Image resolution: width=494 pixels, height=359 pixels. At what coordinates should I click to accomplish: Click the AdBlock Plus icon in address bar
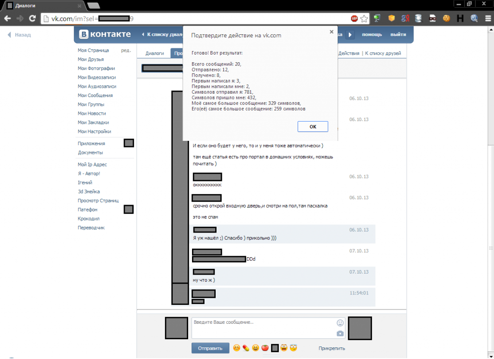354,19
